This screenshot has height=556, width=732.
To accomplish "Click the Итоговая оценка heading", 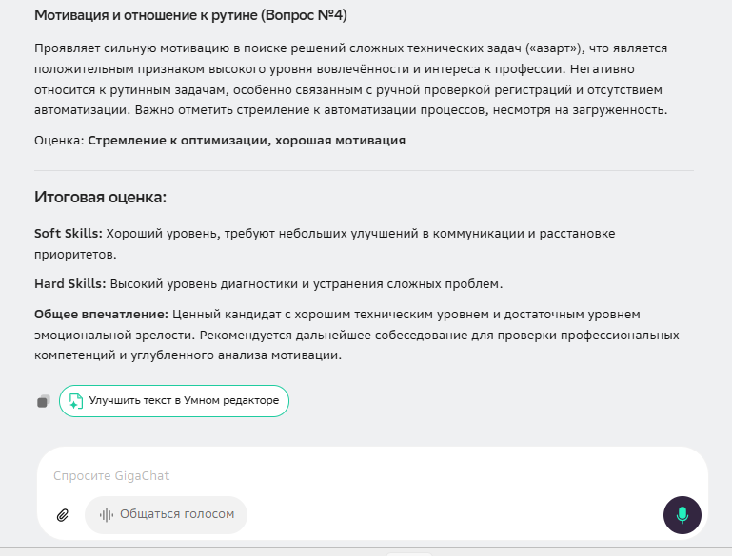I will click(x=100, y=198).
